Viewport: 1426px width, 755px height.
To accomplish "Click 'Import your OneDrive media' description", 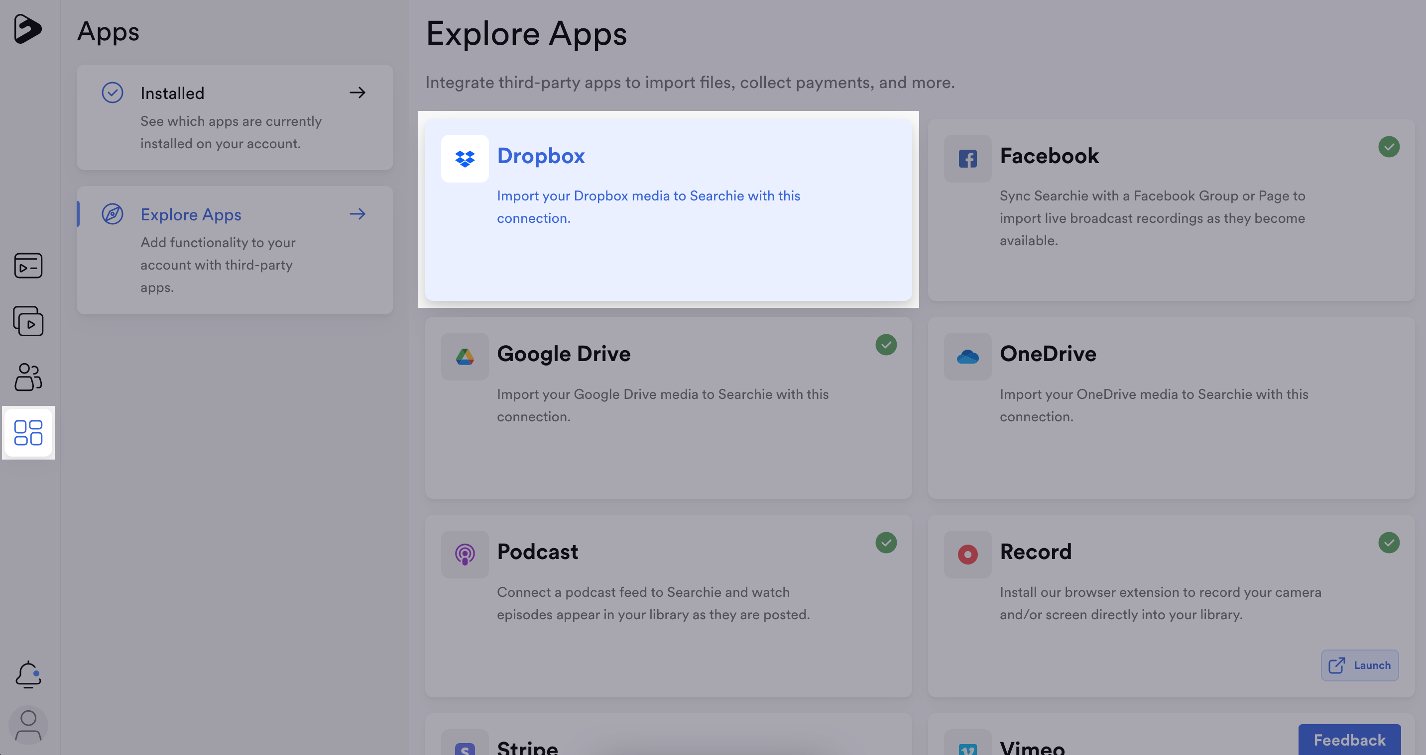I will click(x=1154, y=405).
